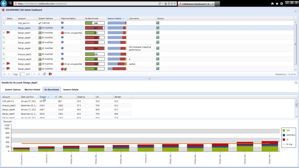This screenshot has height=168, width=299.
Task: Click the yellow warning icon for Design_dept2
Action: point(65,69)
